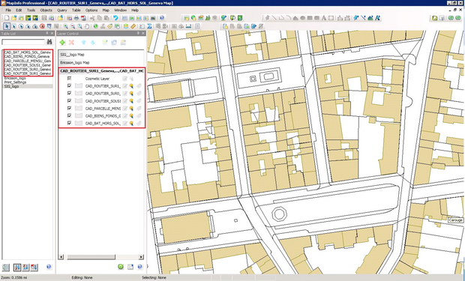The image size is (465, 281).
Task: Click the Print icon in toolbar
Action: point(76,18)
